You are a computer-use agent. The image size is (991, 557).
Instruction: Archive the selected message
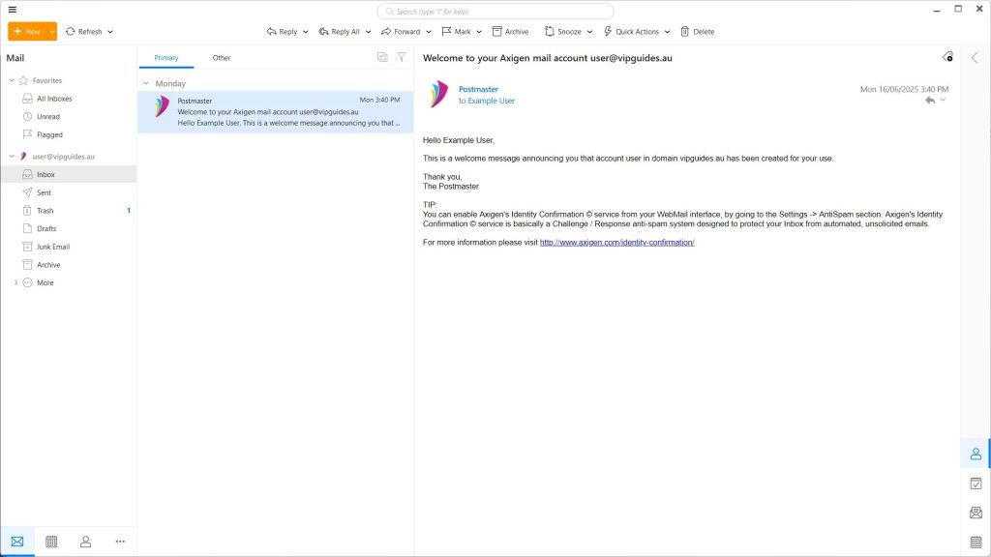coord(510,32)
